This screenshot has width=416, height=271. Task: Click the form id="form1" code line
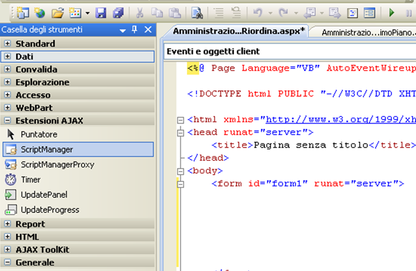307,183
